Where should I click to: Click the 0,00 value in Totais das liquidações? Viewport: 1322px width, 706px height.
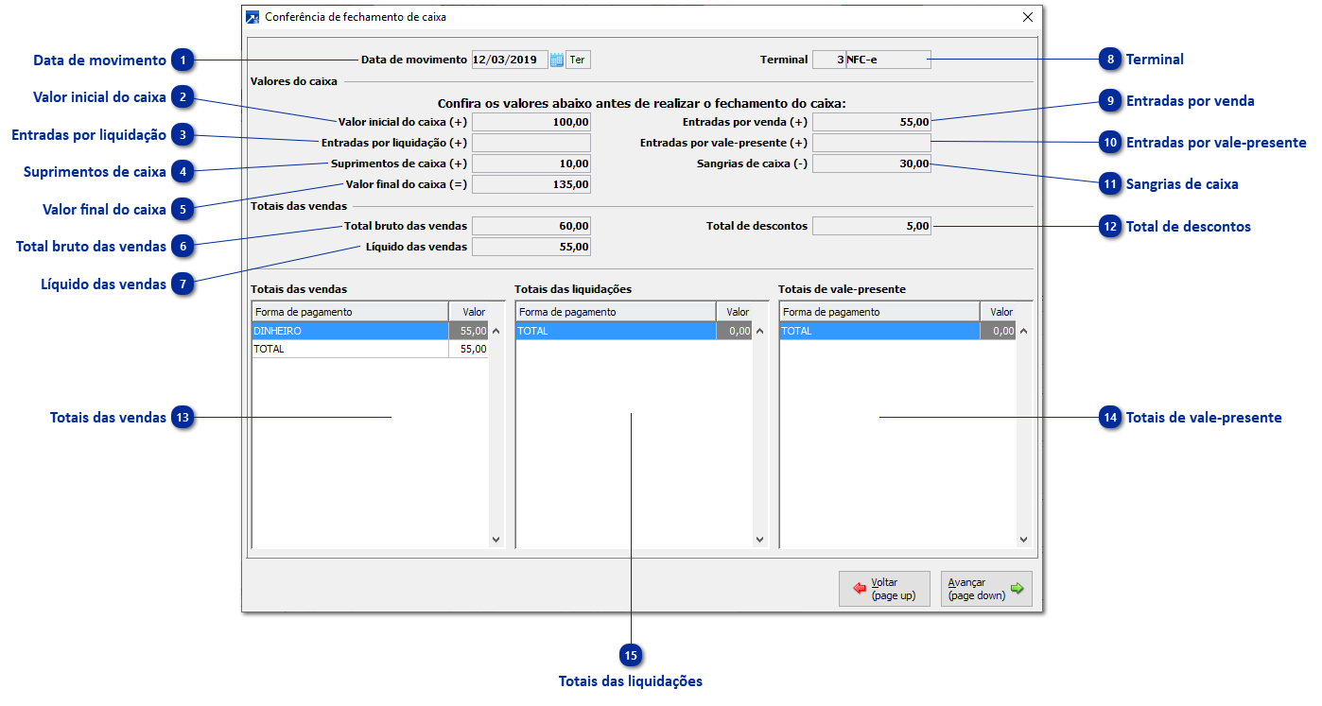click(735, 332)
